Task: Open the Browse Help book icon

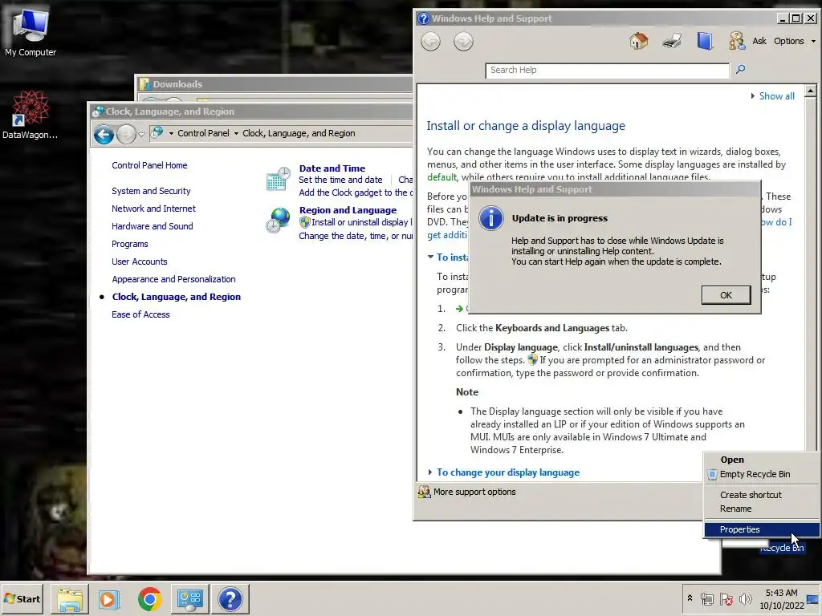Action: tap(705, 41)
